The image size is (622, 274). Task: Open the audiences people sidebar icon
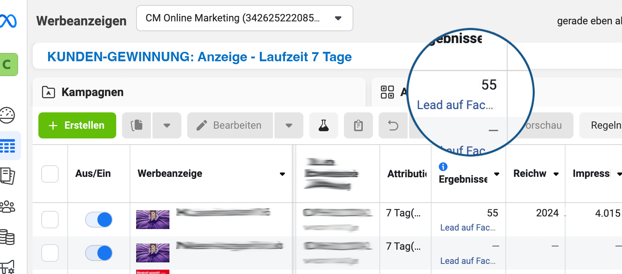[x=8, y=207]
